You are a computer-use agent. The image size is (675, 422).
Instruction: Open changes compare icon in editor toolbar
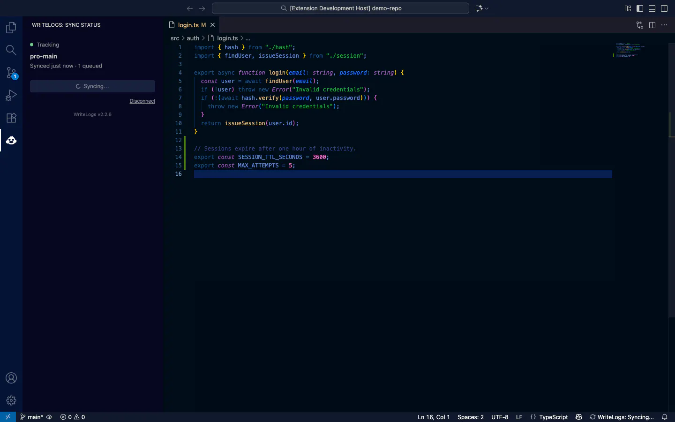[x=640, y=25]
